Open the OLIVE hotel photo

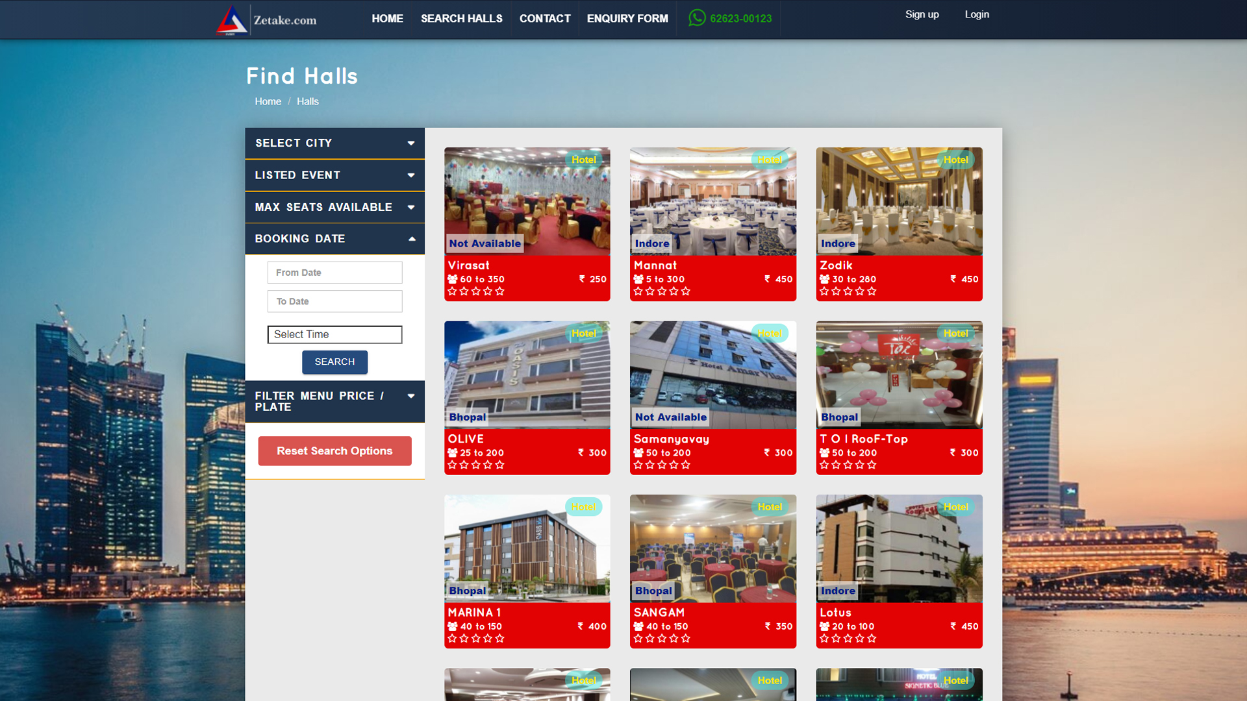527,375
